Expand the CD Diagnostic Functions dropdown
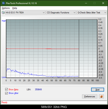108x109 pixels. click(x=61, y=13)
